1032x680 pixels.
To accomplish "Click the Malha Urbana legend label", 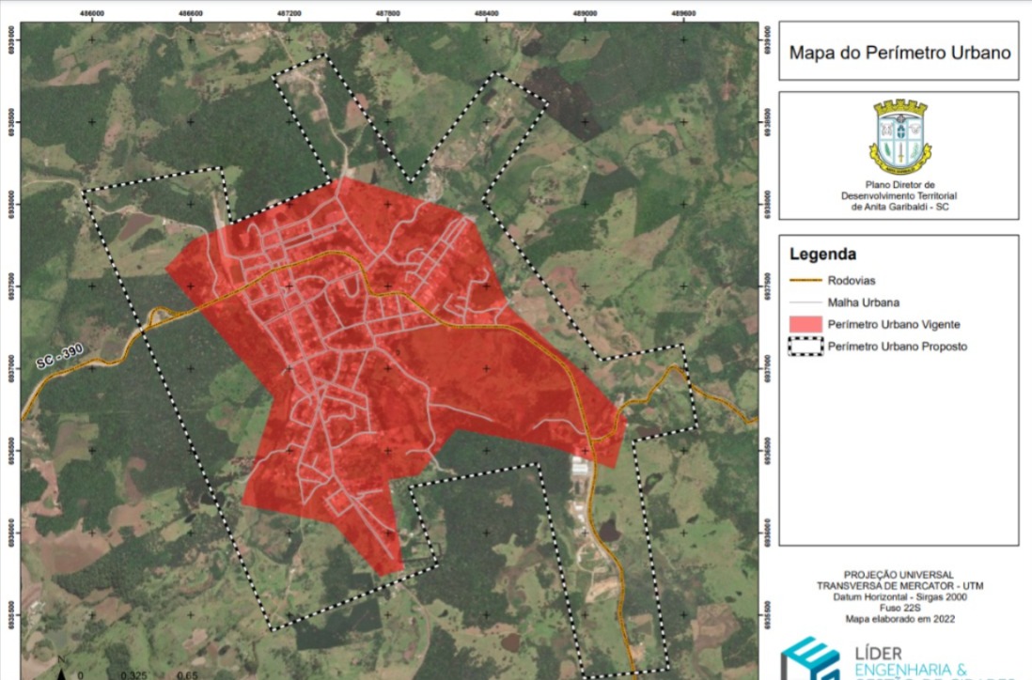I will [x=864, y=302].
